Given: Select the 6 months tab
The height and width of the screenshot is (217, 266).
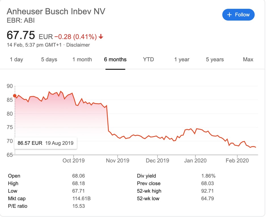Looking at the screenshot, I should point(115,59).
